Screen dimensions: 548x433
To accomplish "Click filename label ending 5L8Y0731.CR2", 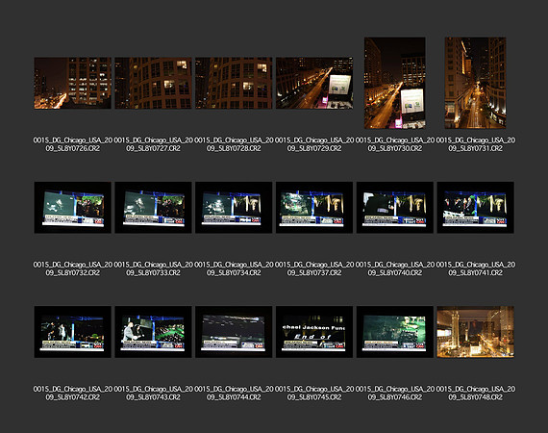I will 475,144.
